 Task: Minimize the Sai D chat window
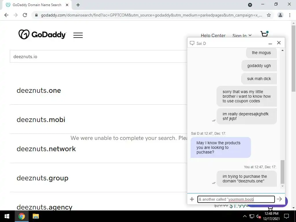pyautogui.click(x=270, y=43)
